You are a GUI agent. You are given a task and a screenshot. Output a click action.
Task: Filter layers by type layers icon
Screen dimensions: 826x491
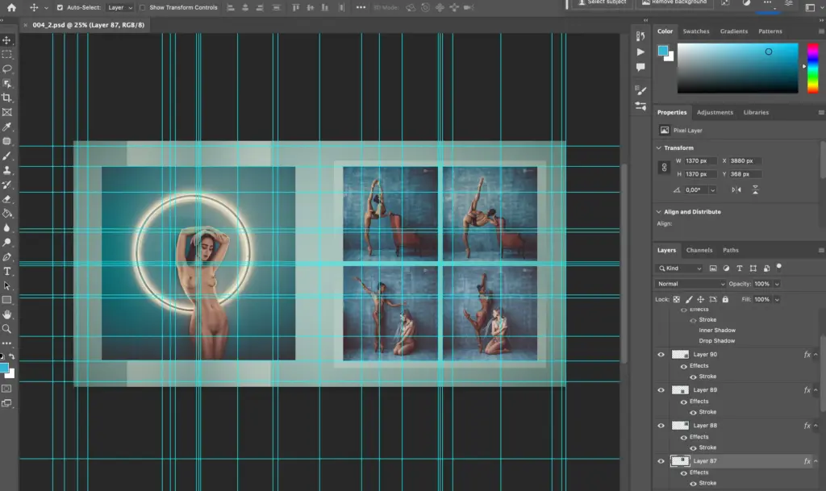coord(740,268)
